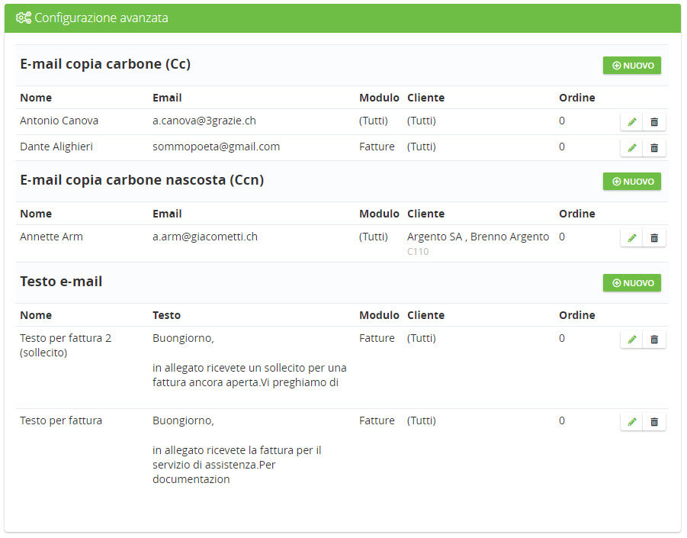The height and width of the screenshot is (538, 687).
Task: Click the Argento SA client entry
Action: point(435,237)
